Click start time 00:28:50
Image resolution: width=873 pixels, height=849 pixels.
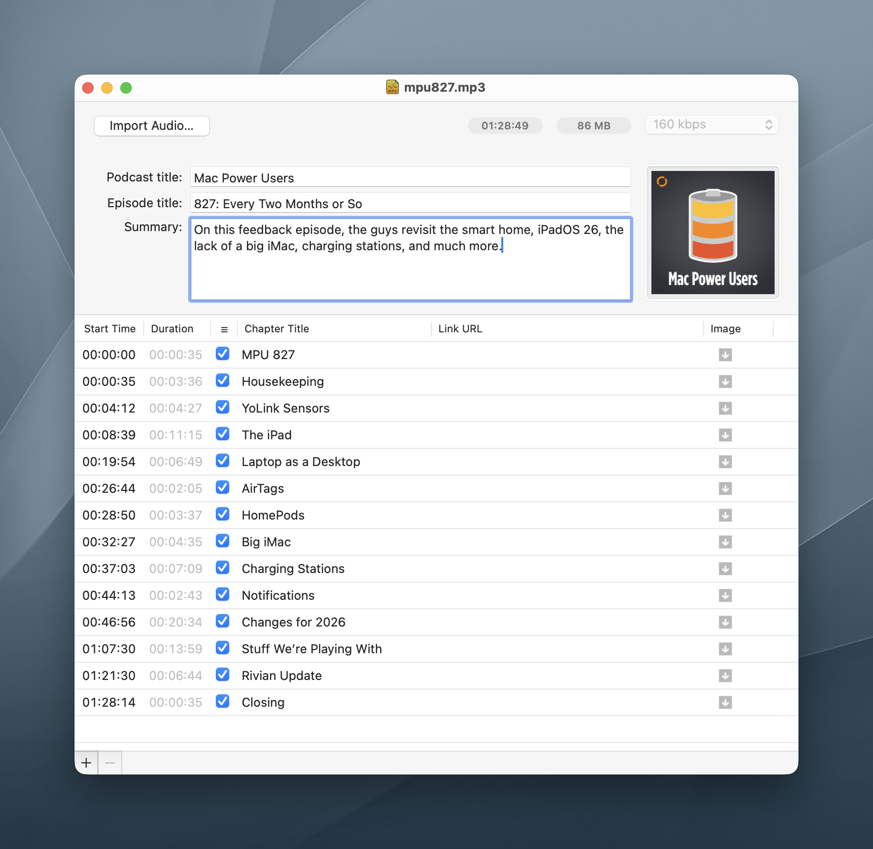click(109, 515)
